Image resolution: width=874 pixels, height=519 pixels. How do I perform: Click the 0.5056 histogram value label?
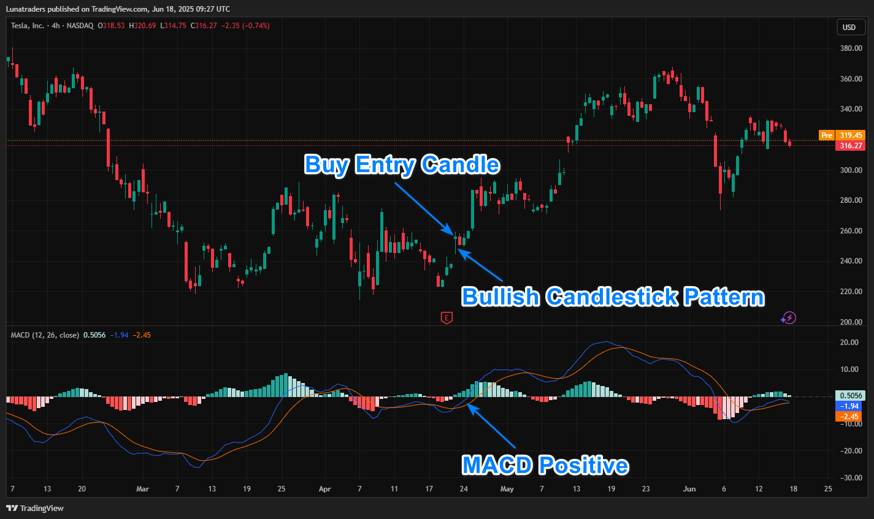point(850,396)
